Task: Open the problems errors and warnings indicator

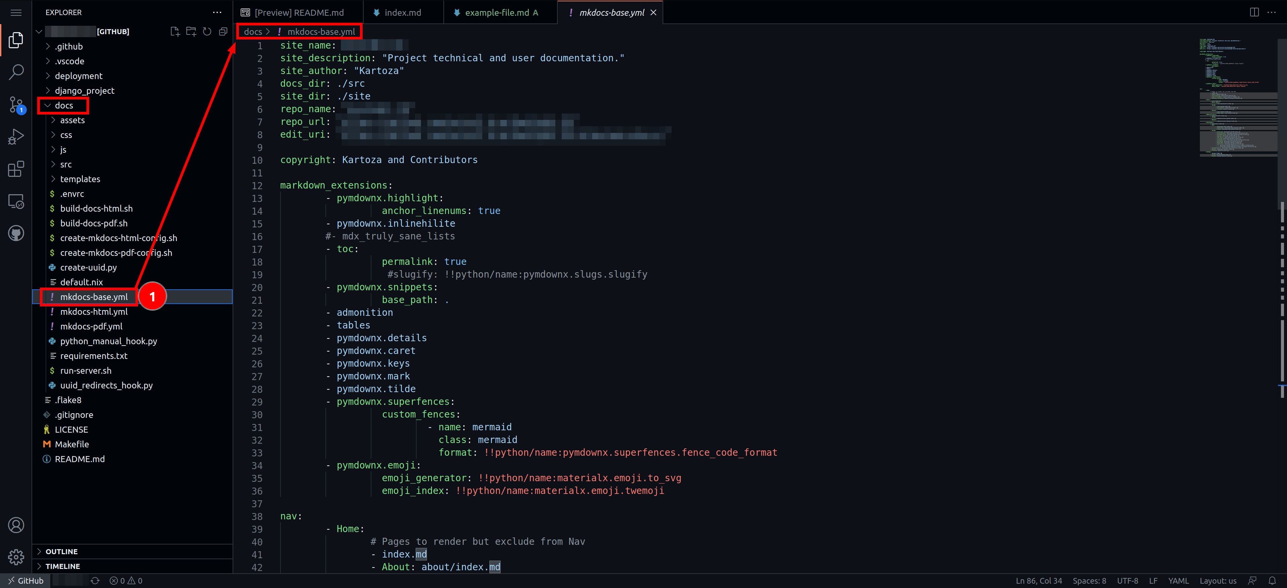Action: [126, 581]
